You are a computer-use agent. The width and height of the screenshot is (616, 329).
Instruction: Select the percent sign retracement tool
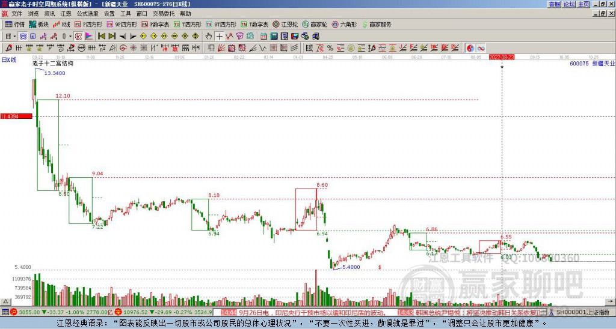330,48
